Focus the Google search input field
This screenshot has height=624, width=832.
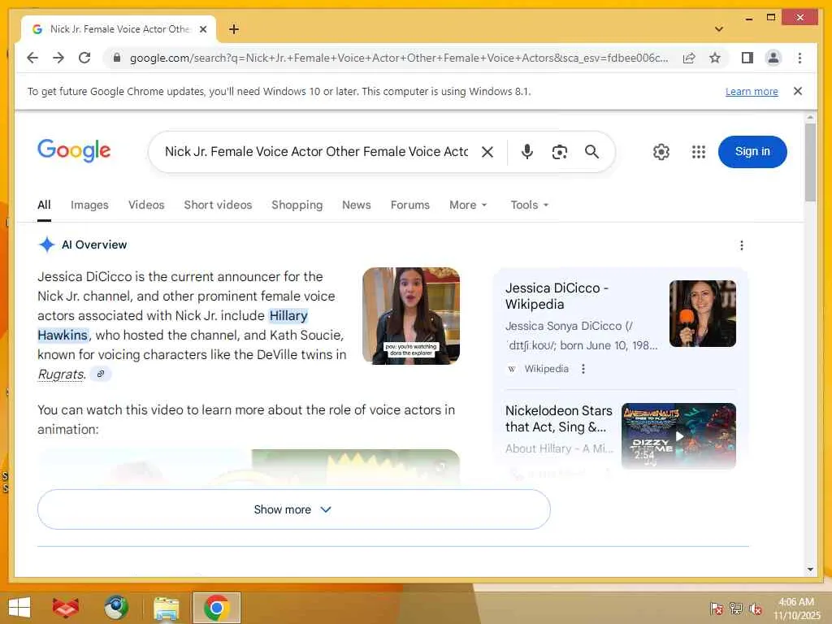click(x=316, y=152)
